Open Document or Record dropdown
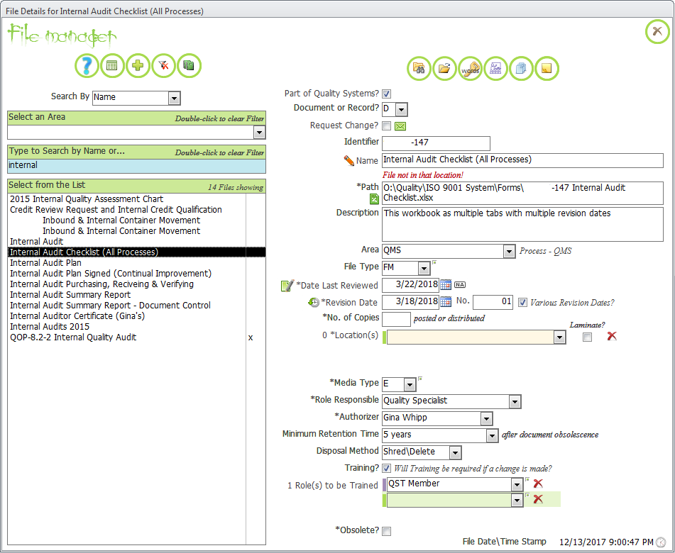The image size is (675, 553). (x=401, y=110)
